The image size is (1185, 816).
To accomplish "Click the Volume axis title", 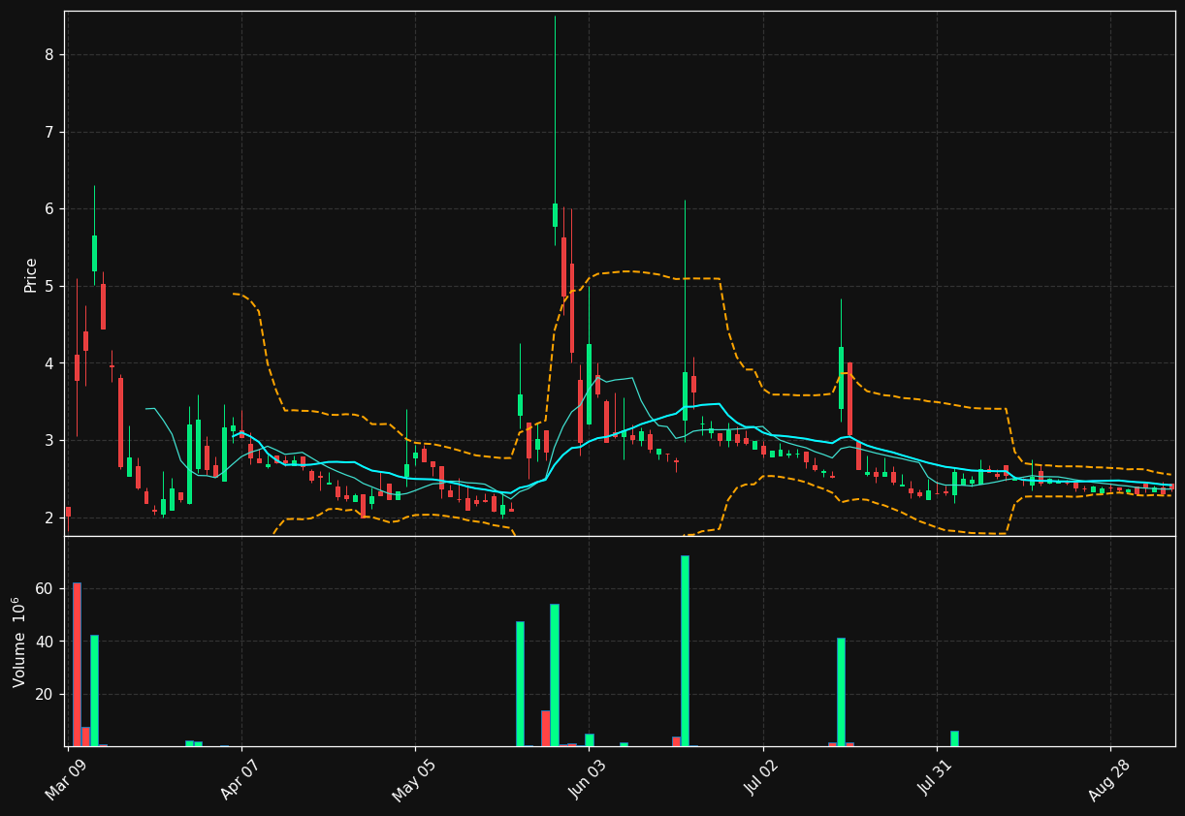I will (x=19, y=642).
